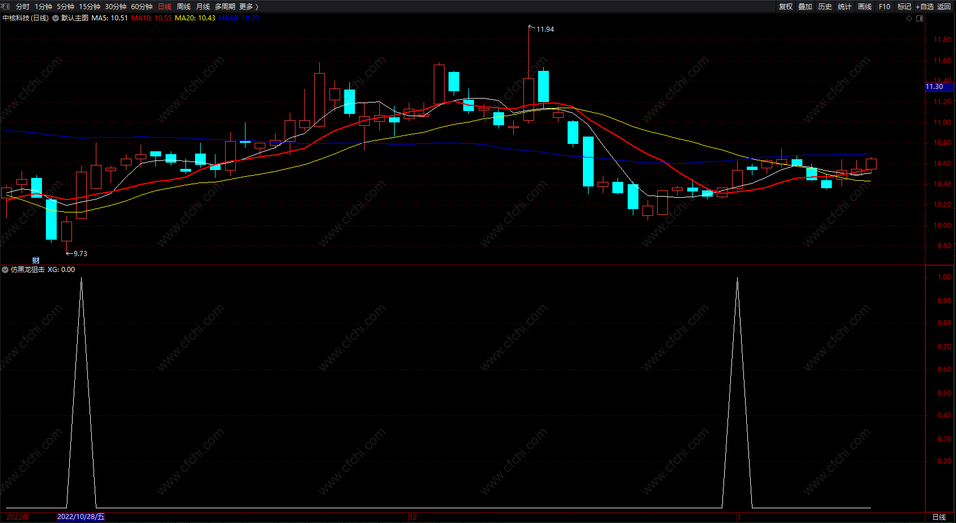This screenshot has width=956, height=523.
Task: Click the red MA10: 10.55 label
Action: (x=151, y=18)
